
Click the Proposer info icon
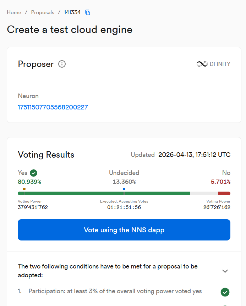[62, 64]
